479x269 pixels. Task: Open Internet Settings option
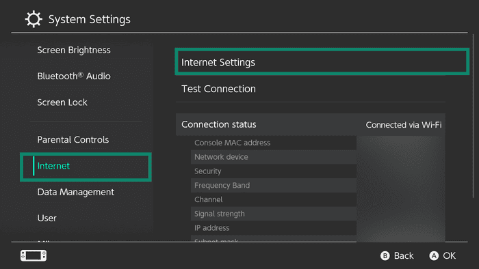[322, 61]
